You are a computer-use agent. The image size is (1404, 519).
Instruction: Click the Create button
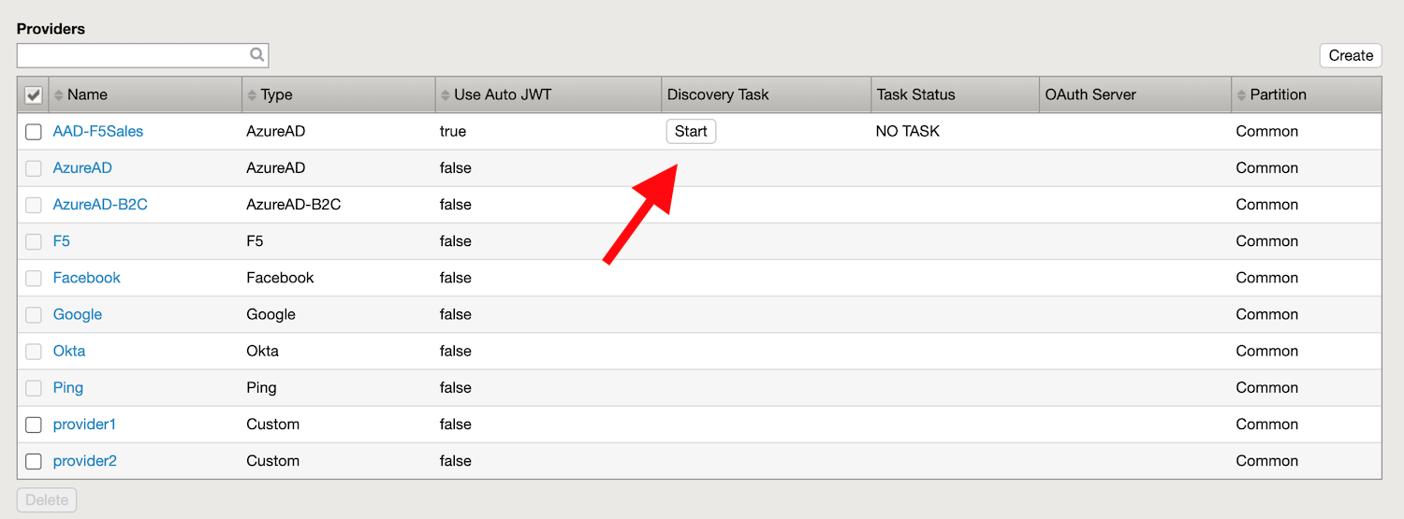[x=1351, y=55]
